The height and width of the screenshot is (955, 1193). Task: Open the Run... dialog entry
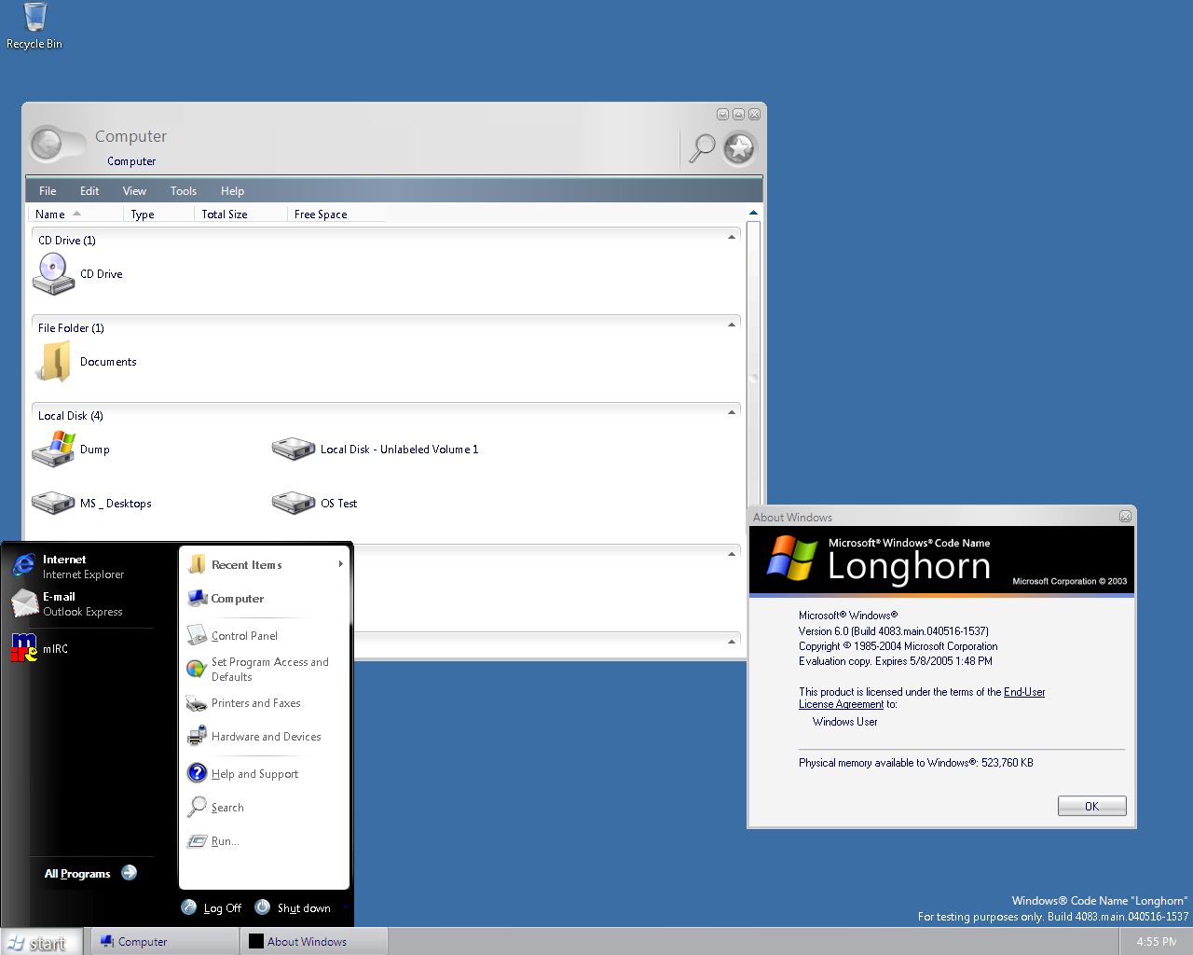[213, 841]
